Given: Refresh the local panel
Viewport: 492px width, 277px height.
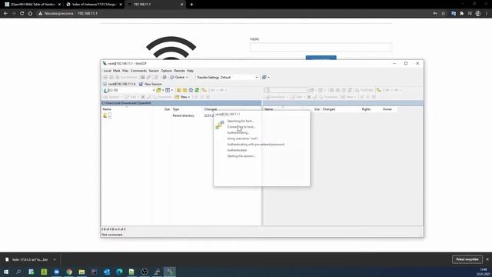Looking at the screenshot, I should pyautogui.click(x=197, y=90).
